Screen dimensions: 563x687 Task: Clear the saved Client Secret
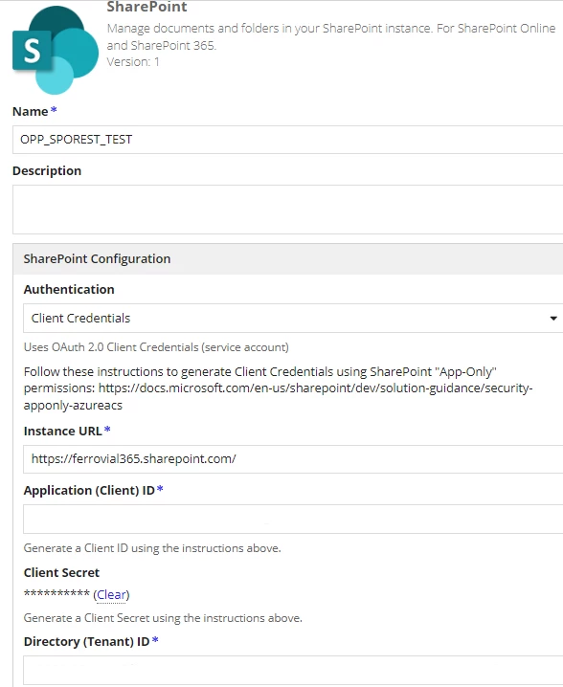(111, 595)
